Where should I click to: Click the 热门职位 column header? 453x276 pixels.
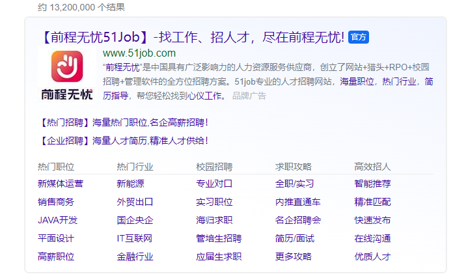pos(56,167)
